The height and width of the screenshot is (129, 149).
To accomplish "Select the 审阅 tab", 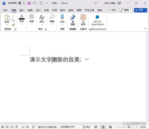I will pyautogui.click(x=71, y=10).
